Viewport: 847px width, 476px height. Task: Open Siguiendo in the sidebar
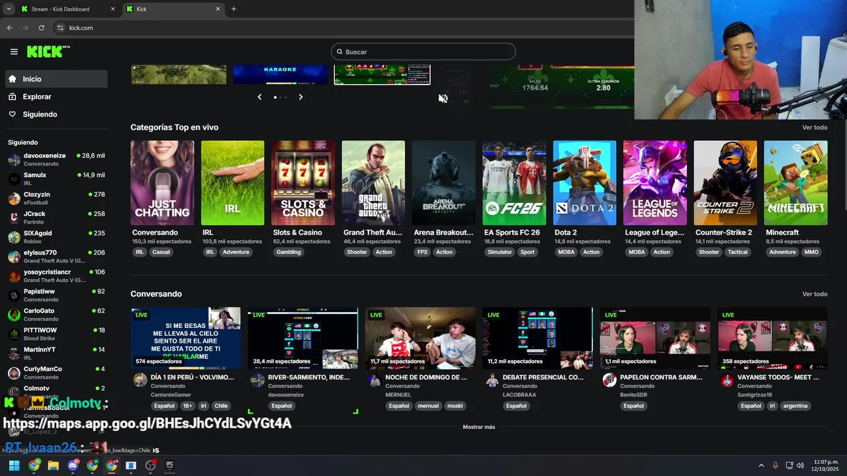click(56, 114)
